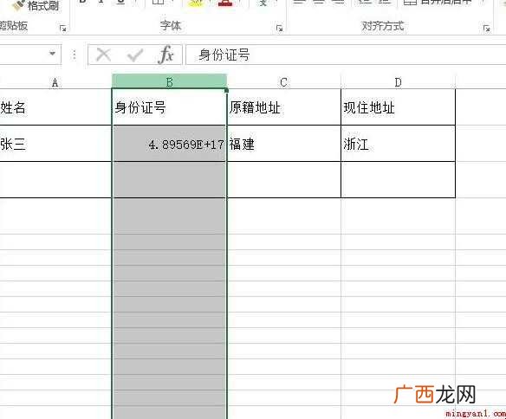Select column C header

click(283, 82)
